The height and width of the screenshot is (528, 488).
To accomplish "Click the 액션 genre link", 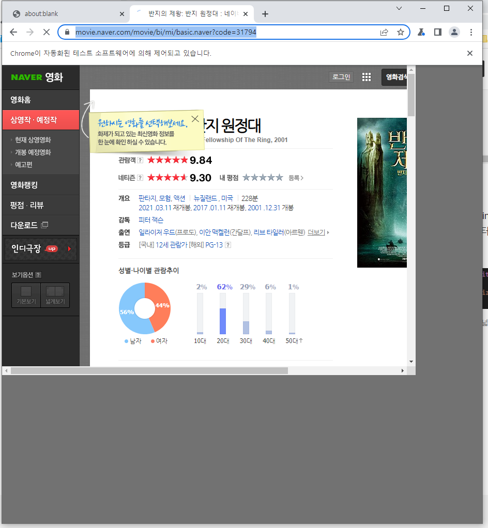I will [x=179, y=198].
